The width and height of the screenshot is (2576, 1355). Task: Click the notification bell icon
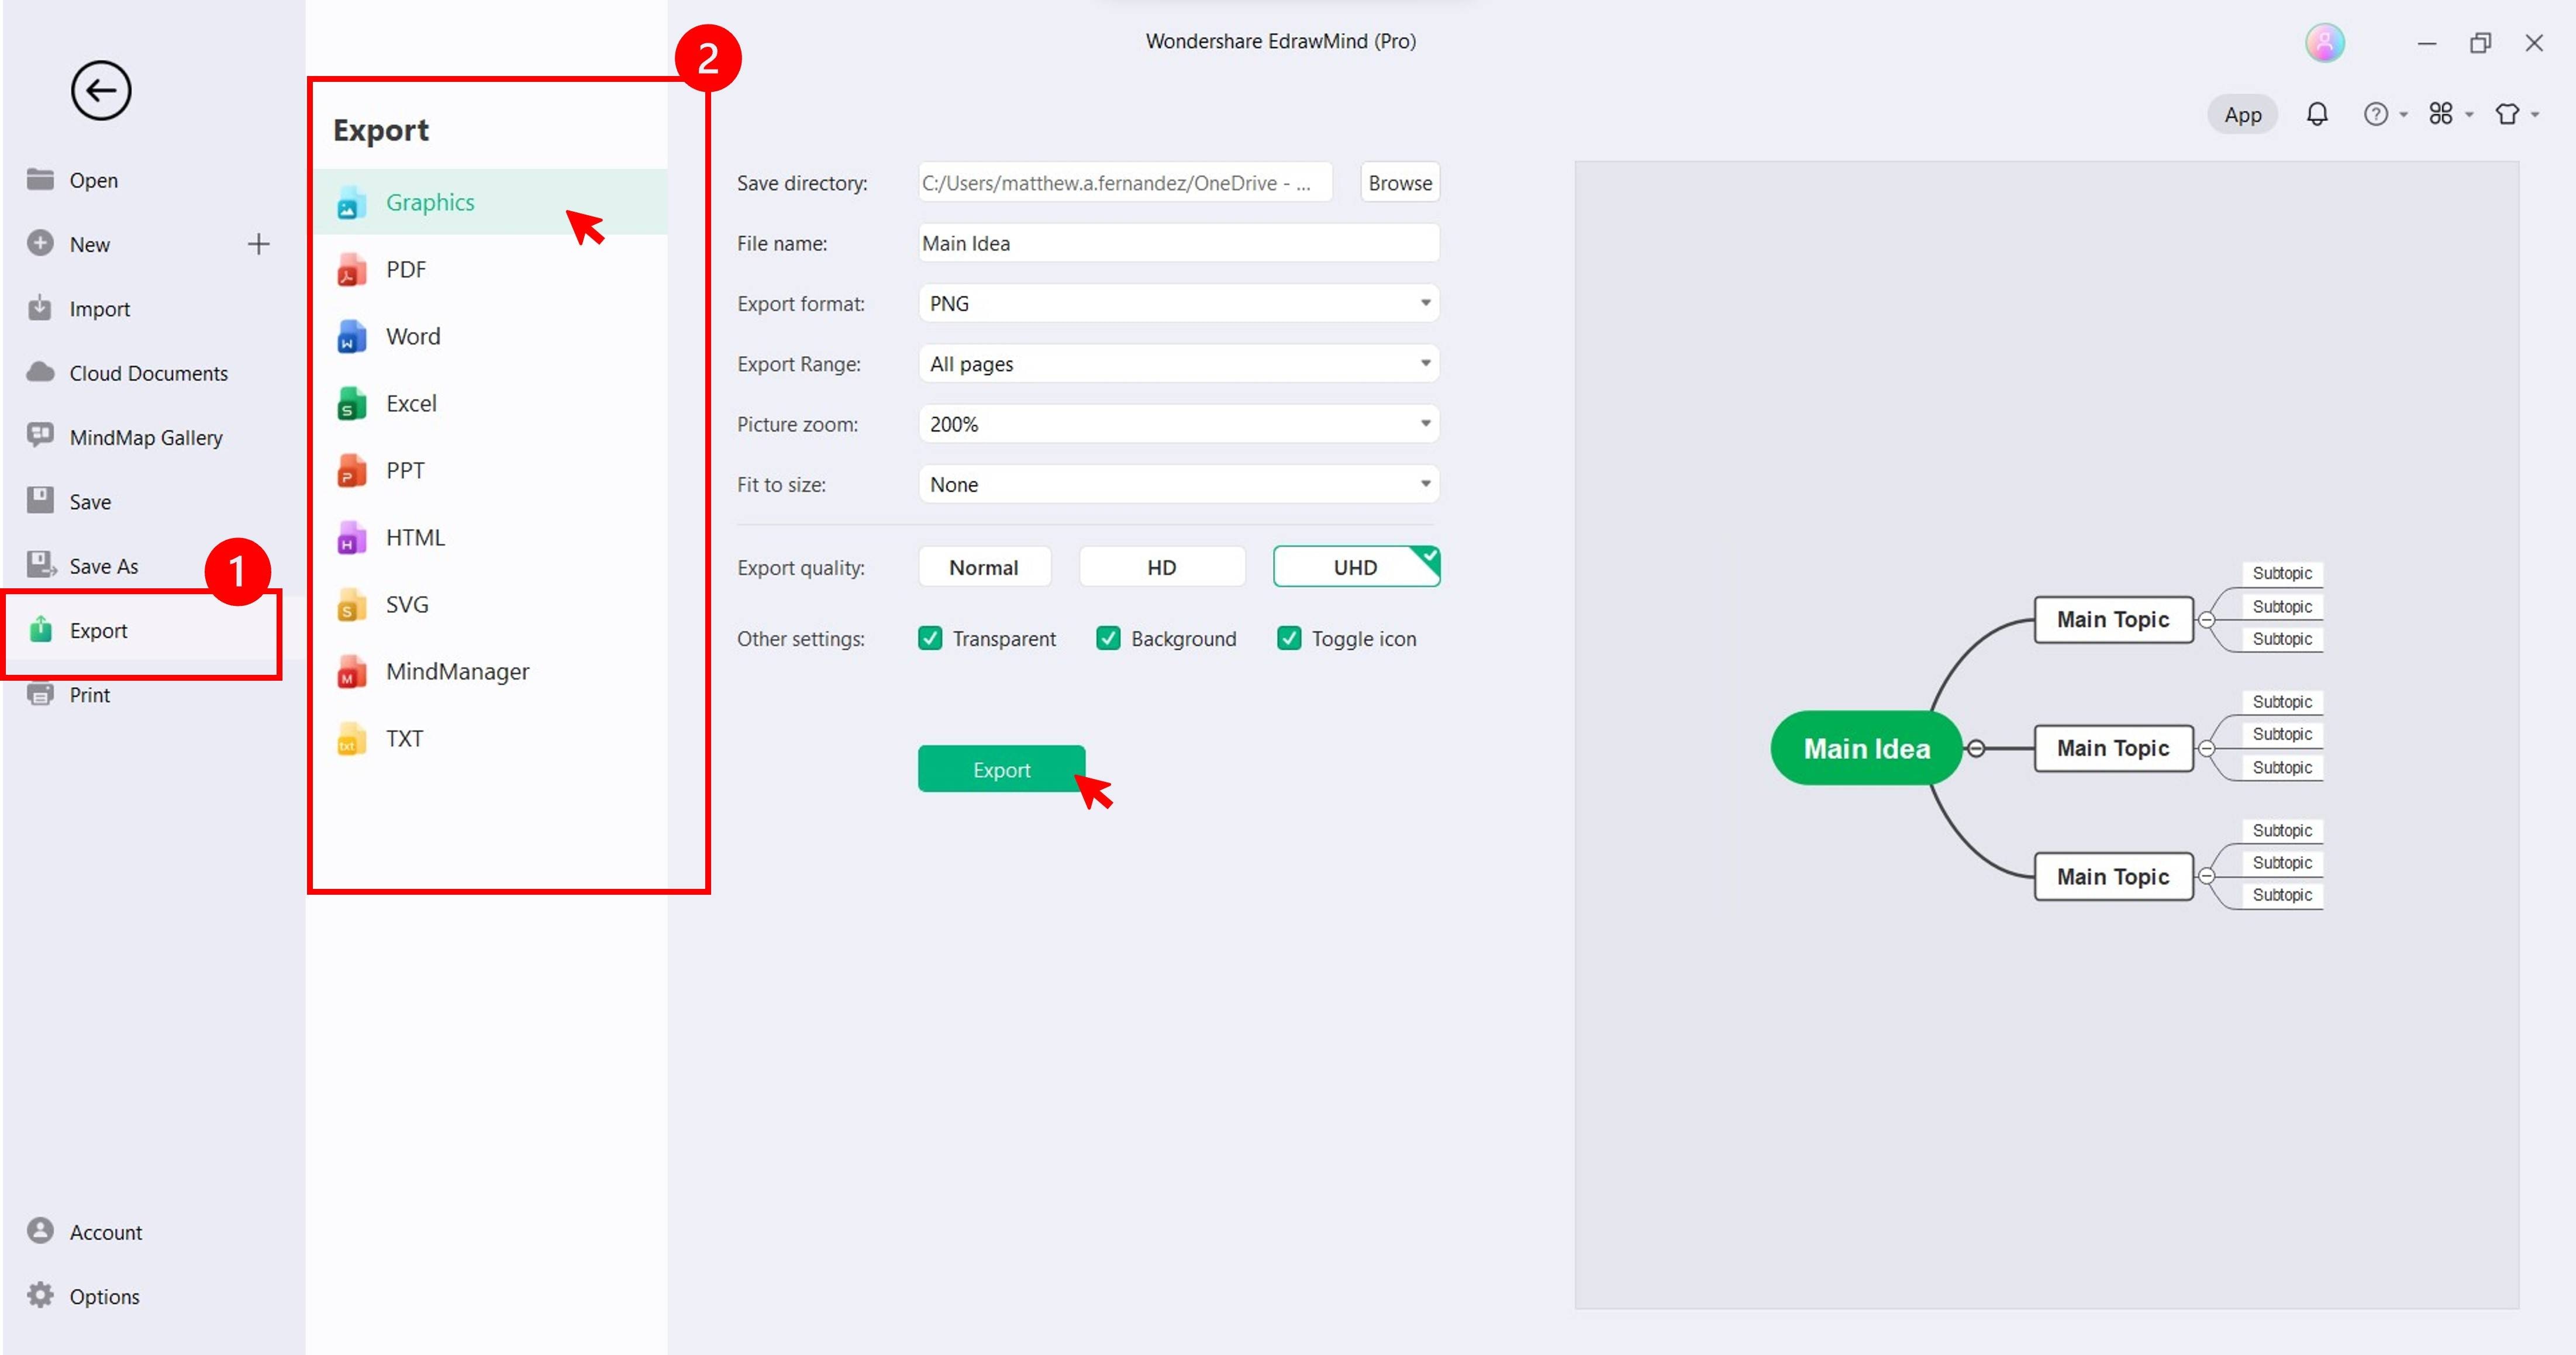click(x=2316, y=114)
